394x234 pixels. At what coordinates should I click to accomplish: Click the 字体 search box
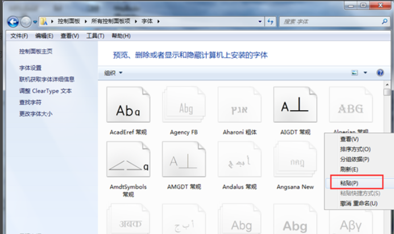[327, 22]
